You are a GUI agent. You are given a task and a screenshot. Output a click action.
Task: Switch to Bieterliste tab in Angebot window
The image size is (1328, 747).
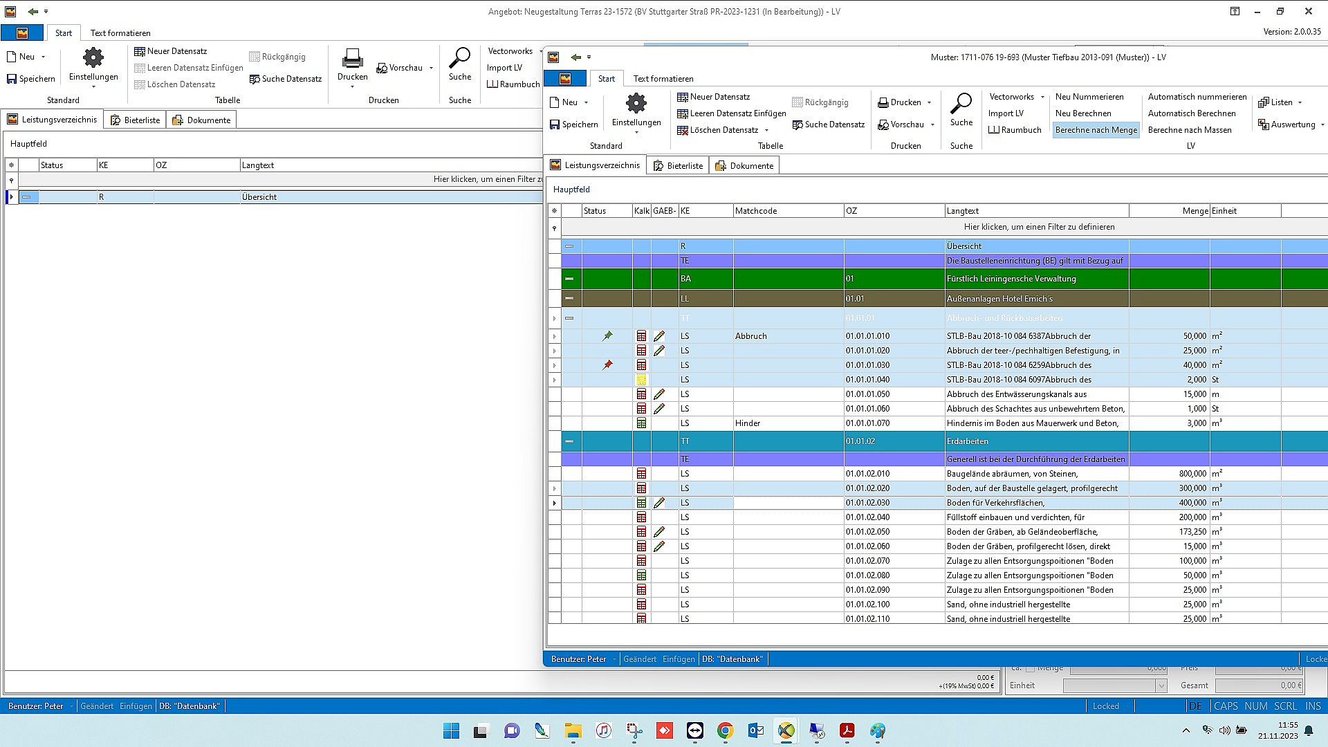point(135,120)
